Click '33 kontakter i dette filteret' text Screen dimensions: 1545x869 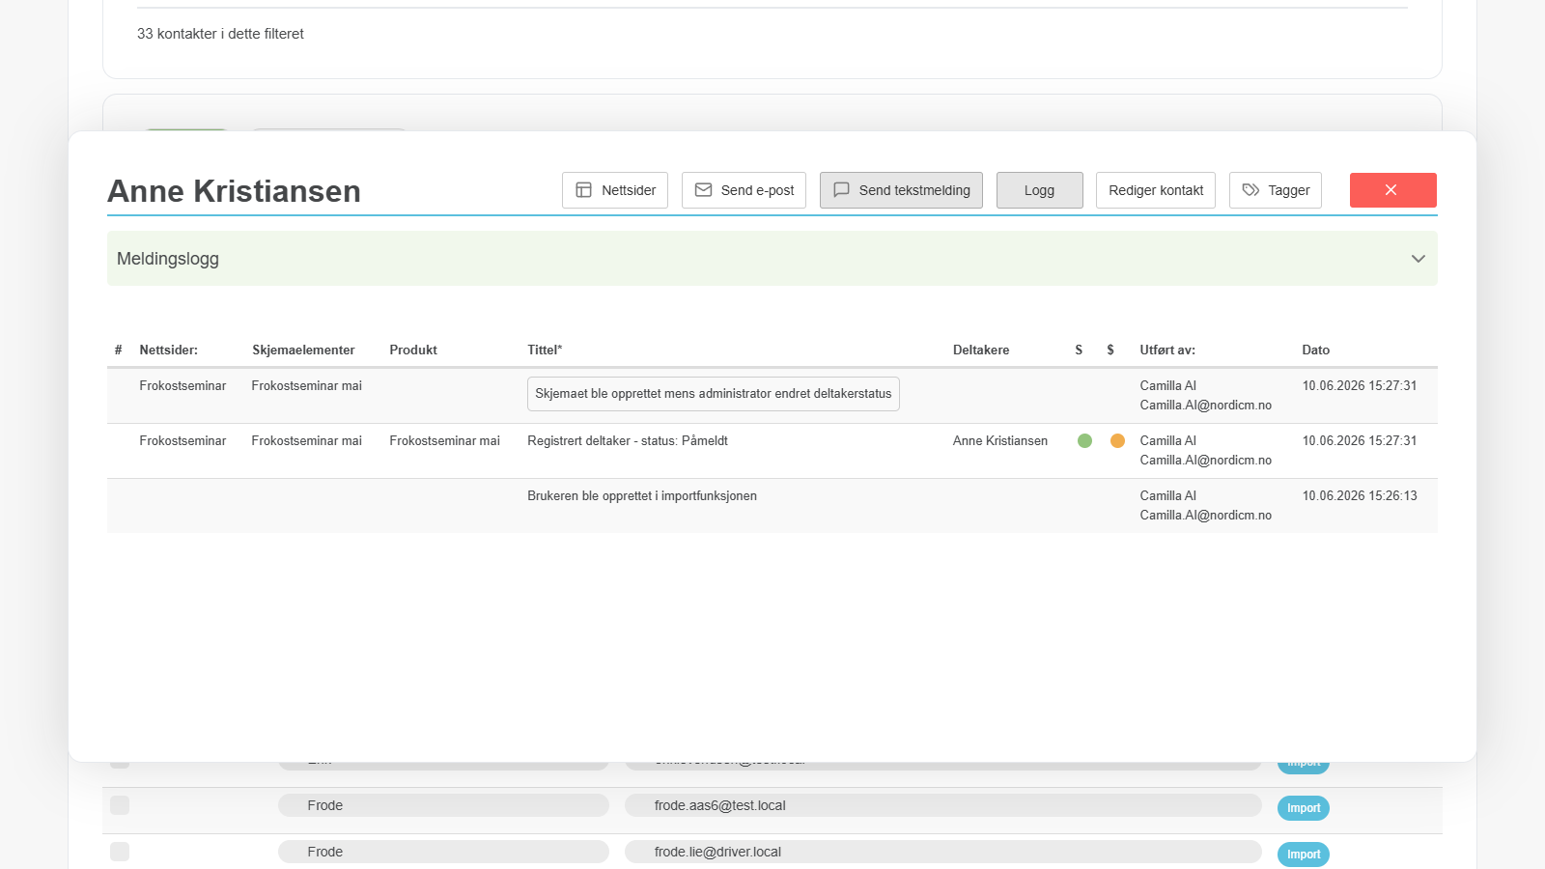tap(220, 34)
